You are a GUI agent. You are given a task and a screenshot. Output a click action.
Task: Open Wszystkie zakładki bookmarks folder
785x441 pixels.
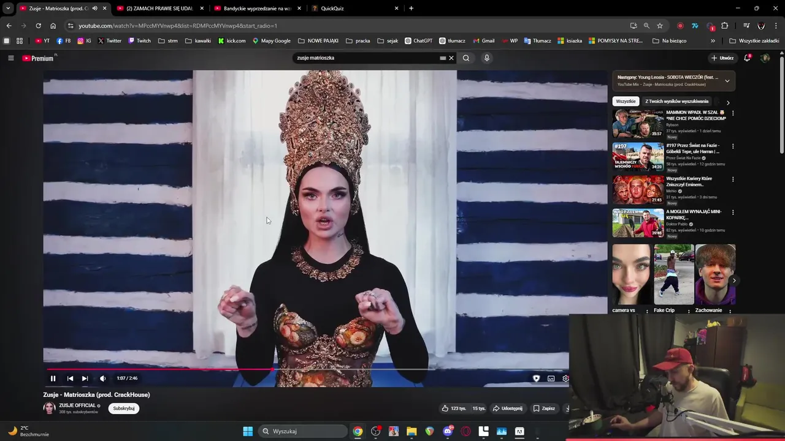pos(754,41)
